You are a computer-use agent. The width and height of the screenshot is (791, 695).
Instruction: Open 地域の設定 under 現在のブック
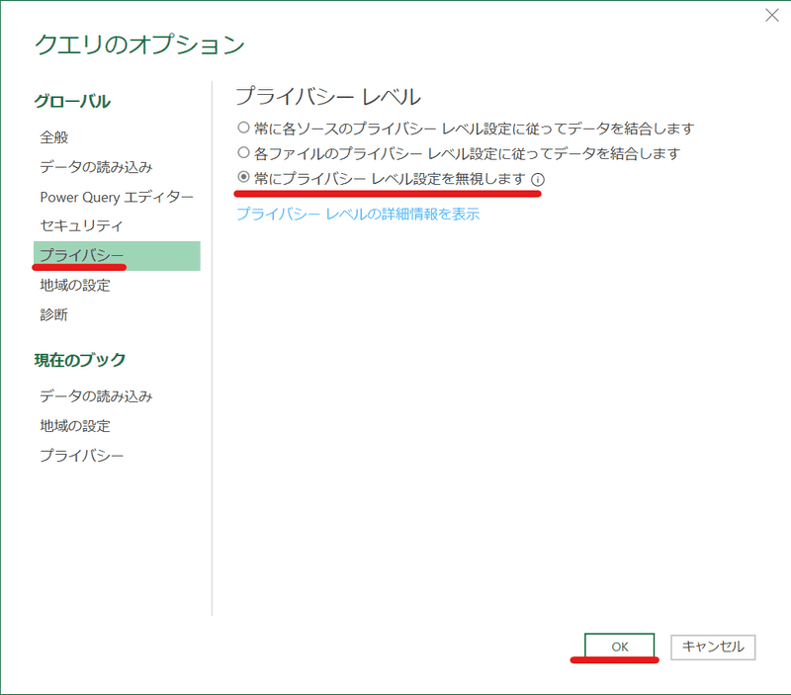tap(75, 425)
